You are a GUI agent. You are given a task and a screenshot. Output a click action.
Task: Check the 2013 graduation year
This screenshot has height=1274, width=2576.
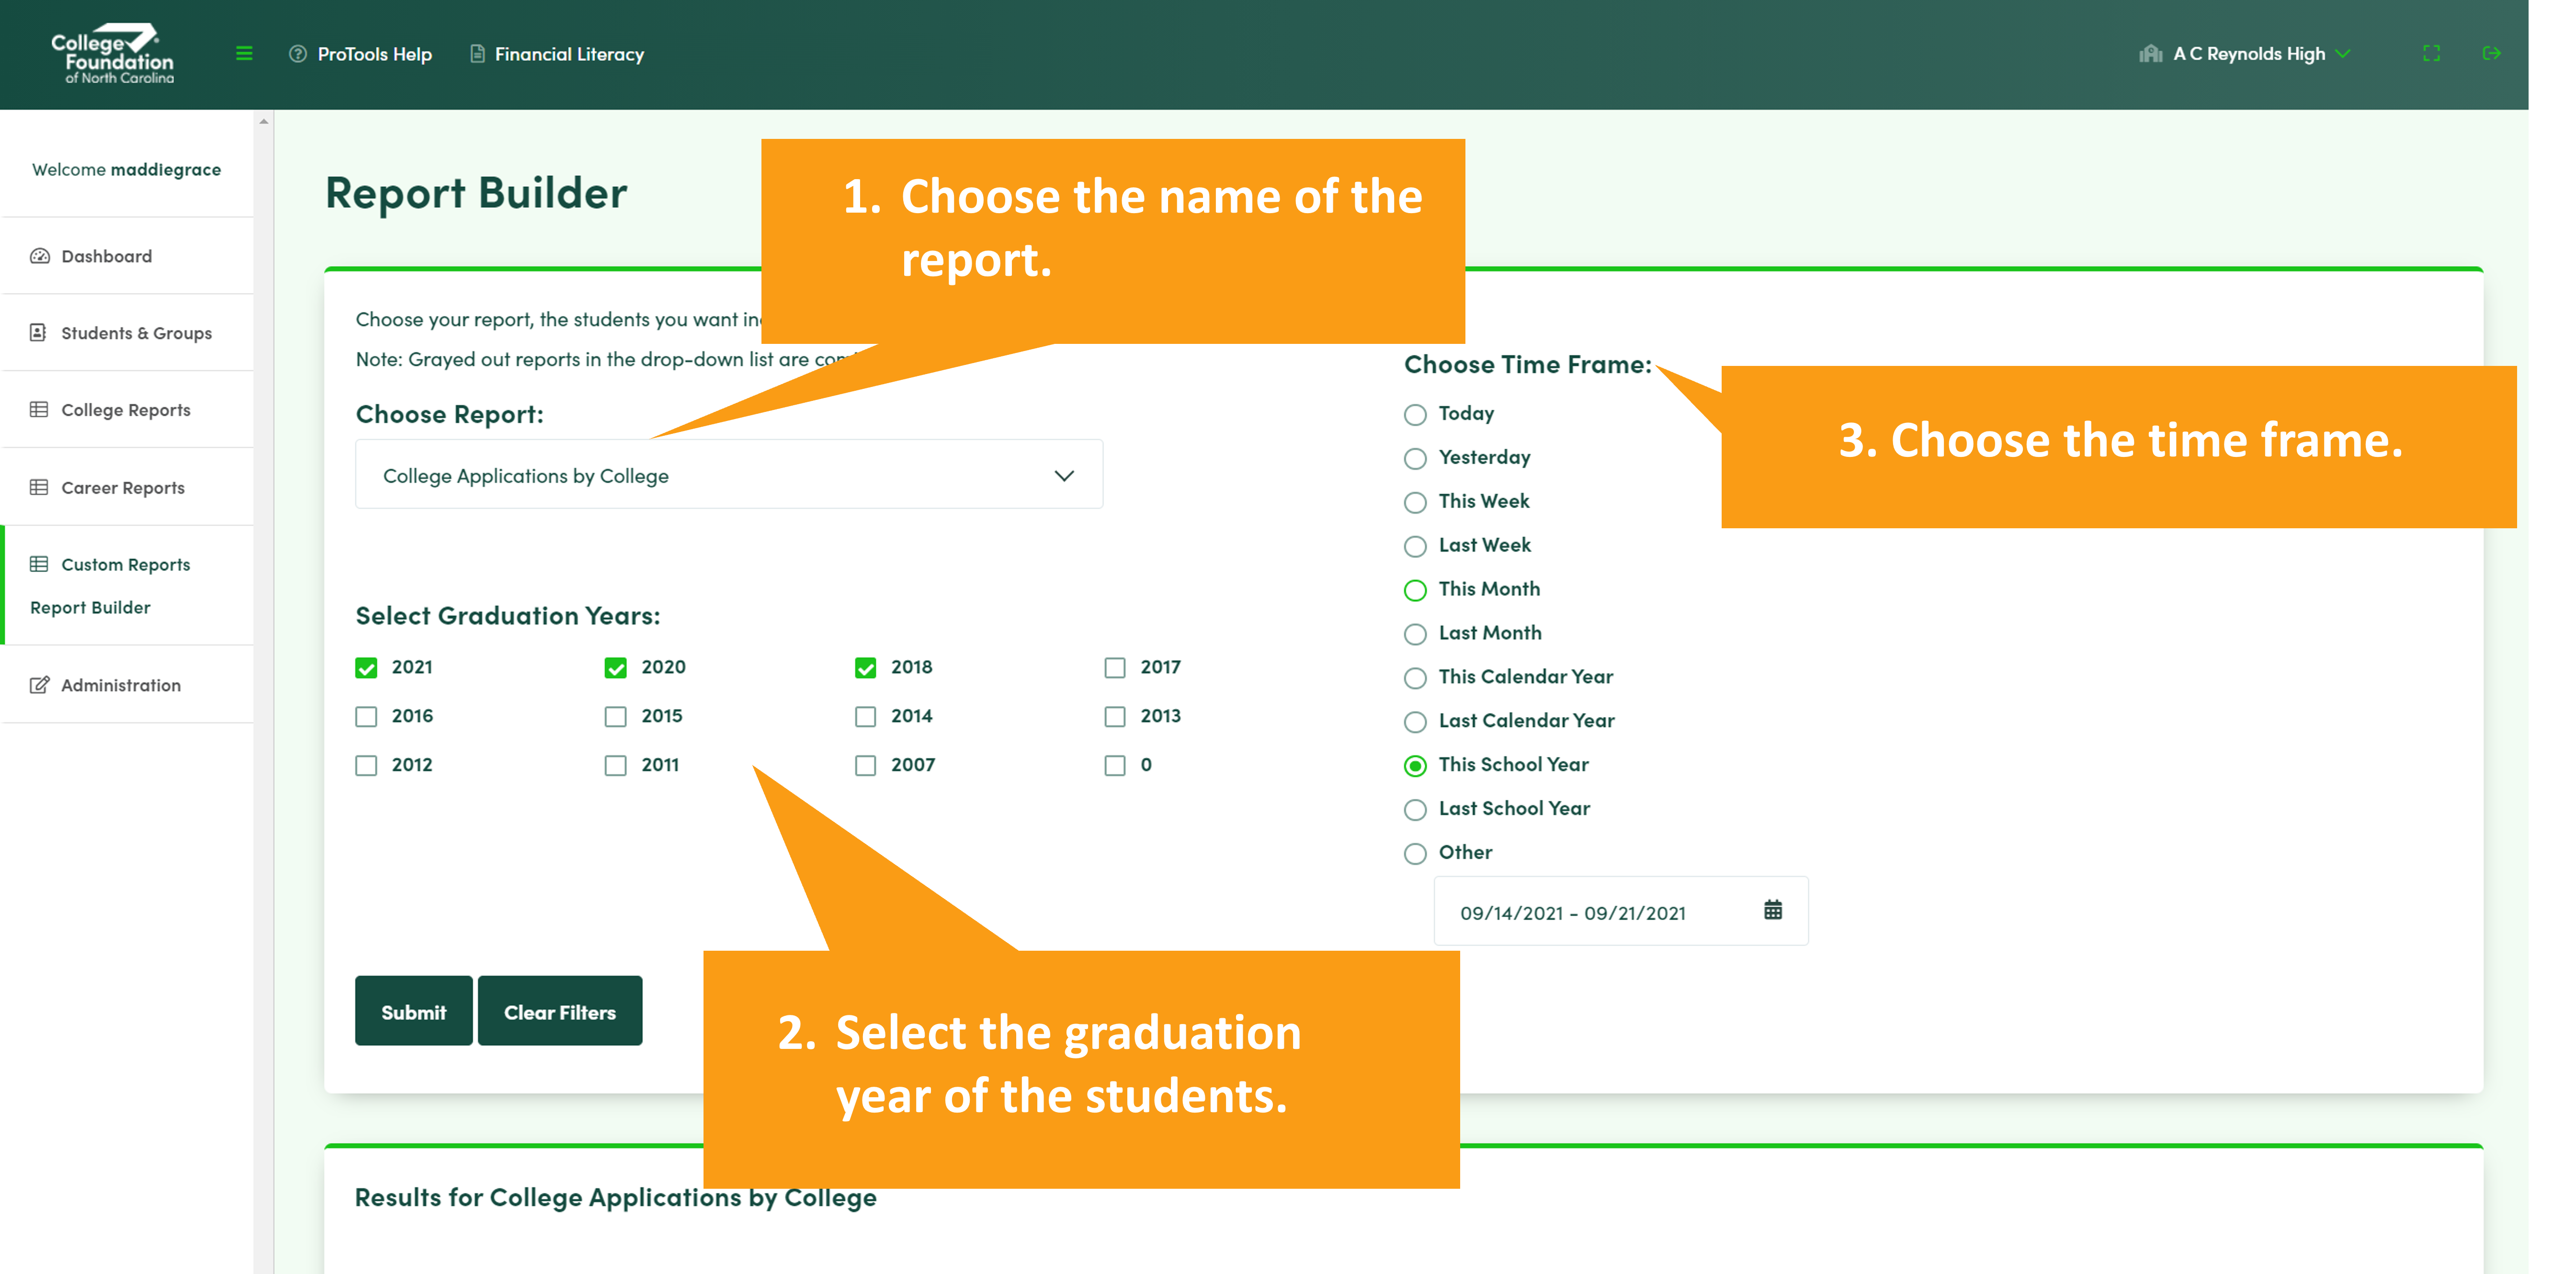pos(1115,717)
